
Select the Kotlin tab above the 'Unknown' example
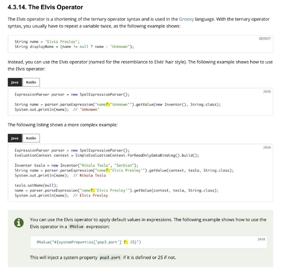[31, 82]
